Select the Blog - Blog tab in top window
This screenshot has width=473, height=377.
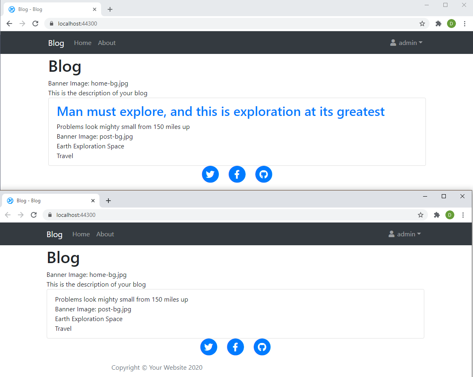[x=52, y=9]
